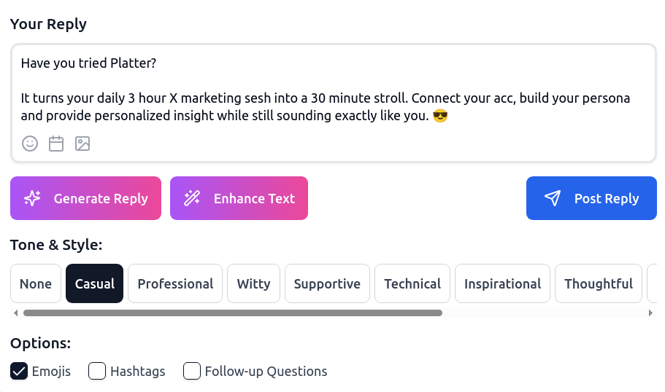665x392 pixels.
Task: Enable the Follow-up Questions checkbox
Action: pos(192,372)
